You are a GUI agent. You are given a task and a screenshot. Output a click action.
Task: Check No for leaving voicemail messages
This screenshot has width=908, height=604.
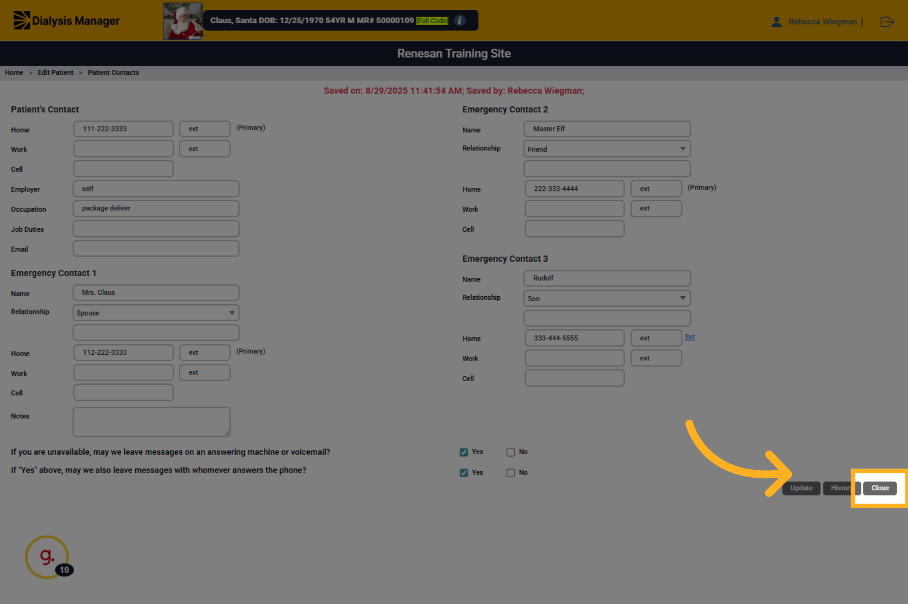pyautogui.click(x=511, y=452)
